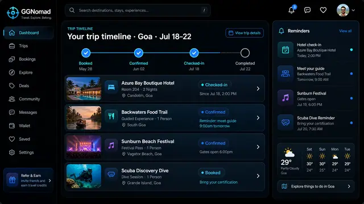The height and width of the screenshot is (204, 364).
Task: Select the Checked-in timeline step
Action: (194, 53)
